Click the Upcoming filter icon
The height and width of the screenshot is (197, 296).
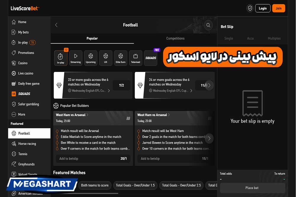pos(91,58)
